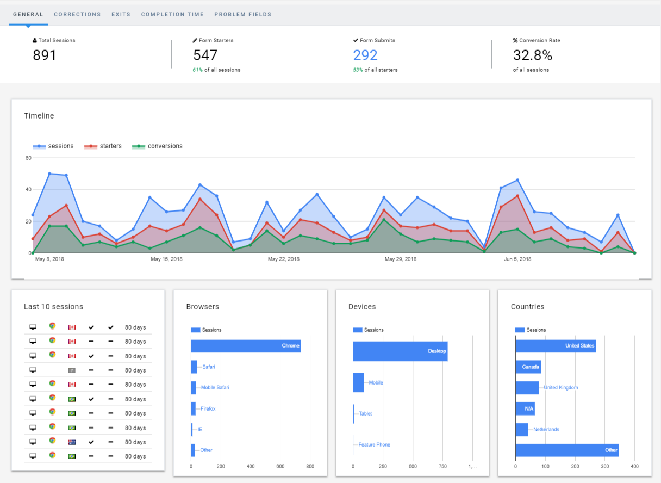Click the Devices card heading
Screen dimensions: 661x483
coord(362,307)
